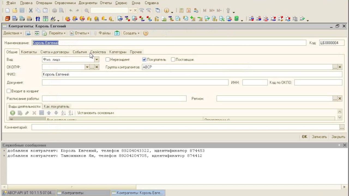The width and height of the screenshot is (349, 196).
Task: Open the Справочники menu
Action: click(65, 3)
